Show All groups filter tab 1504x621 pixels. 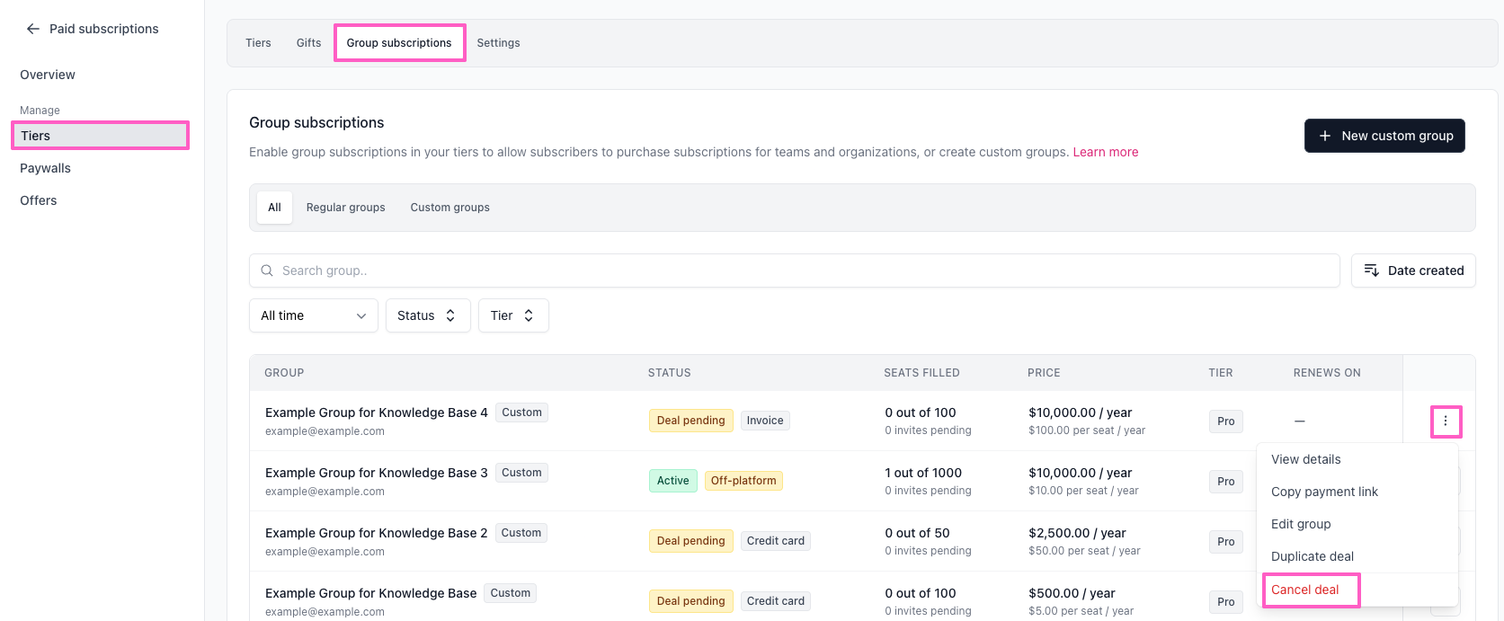click(x=274, y=208)
